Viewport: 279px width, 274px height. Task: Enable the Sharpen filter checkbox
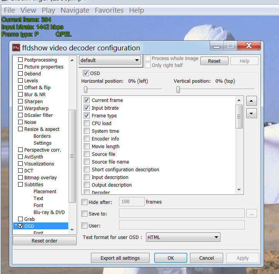click(x=20, y=101)
